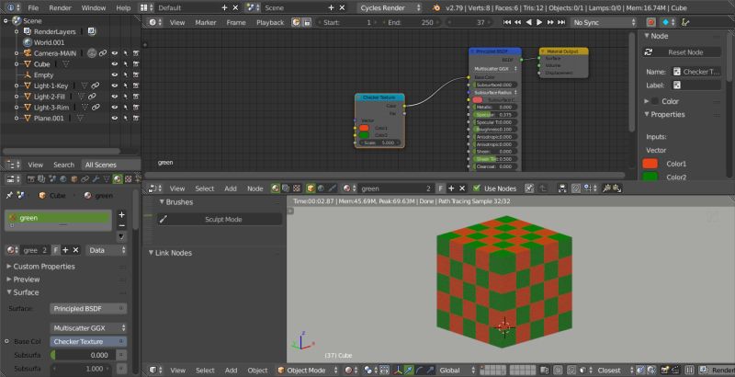Screen dimensions: 735x377
Task: Click the record auto-keyframe button
Action: [651, 22]
